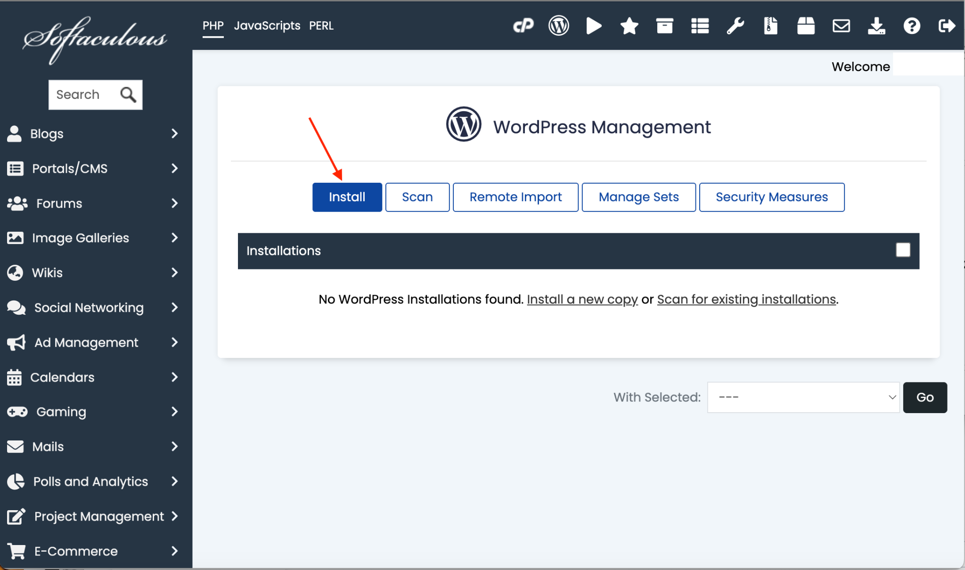Viewport: 965px width, 570px height.
Task: Follow the Install a new copy link
Action: coord(582,299)
